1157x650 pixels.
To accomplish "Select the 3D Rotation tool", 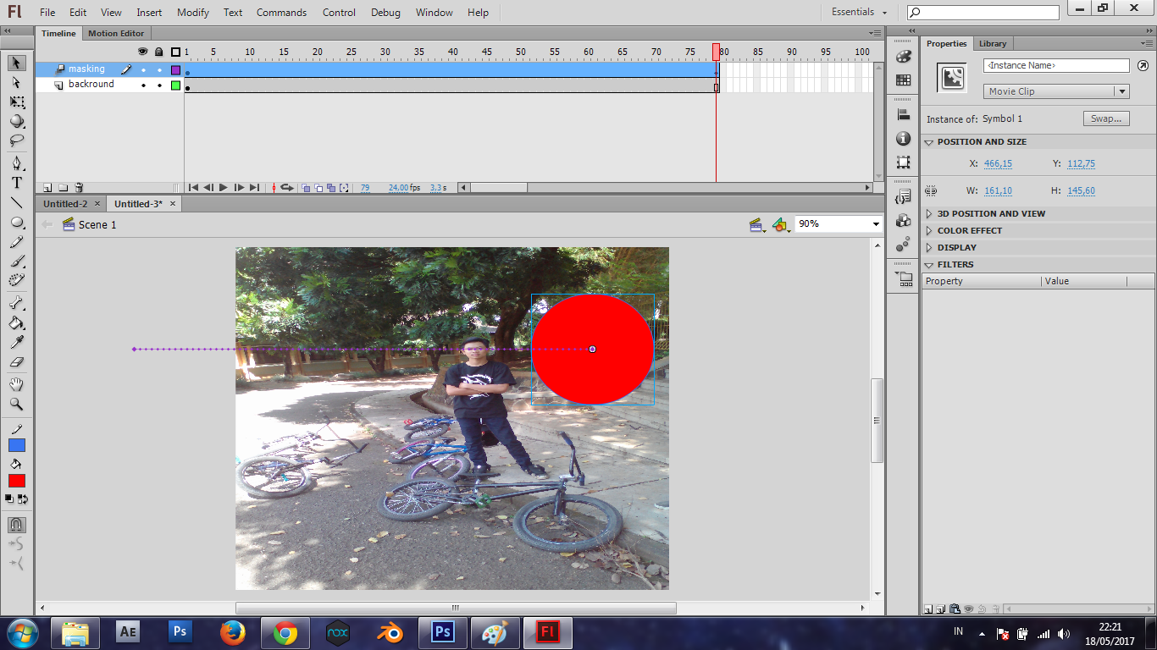I will 17,122.
